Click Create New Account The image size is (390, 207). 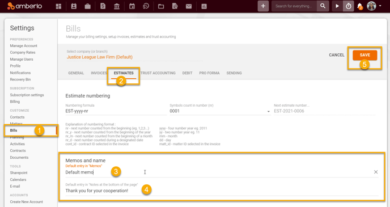27,202
